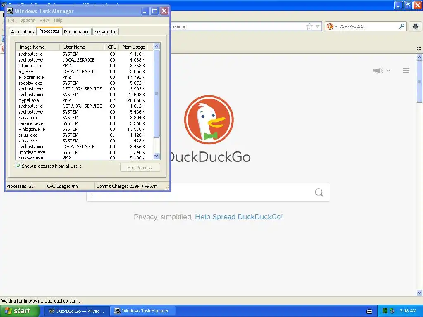The image size is (423, 317).
Task: Select the smss.exe process row
Action: (84, 141)
